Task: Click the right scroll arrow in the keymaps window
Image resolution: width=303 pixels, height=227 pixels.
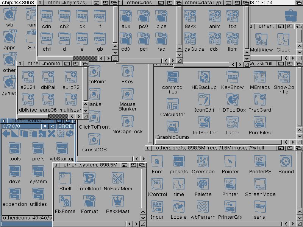Action: pyautogui.click(x=108, y=59)
